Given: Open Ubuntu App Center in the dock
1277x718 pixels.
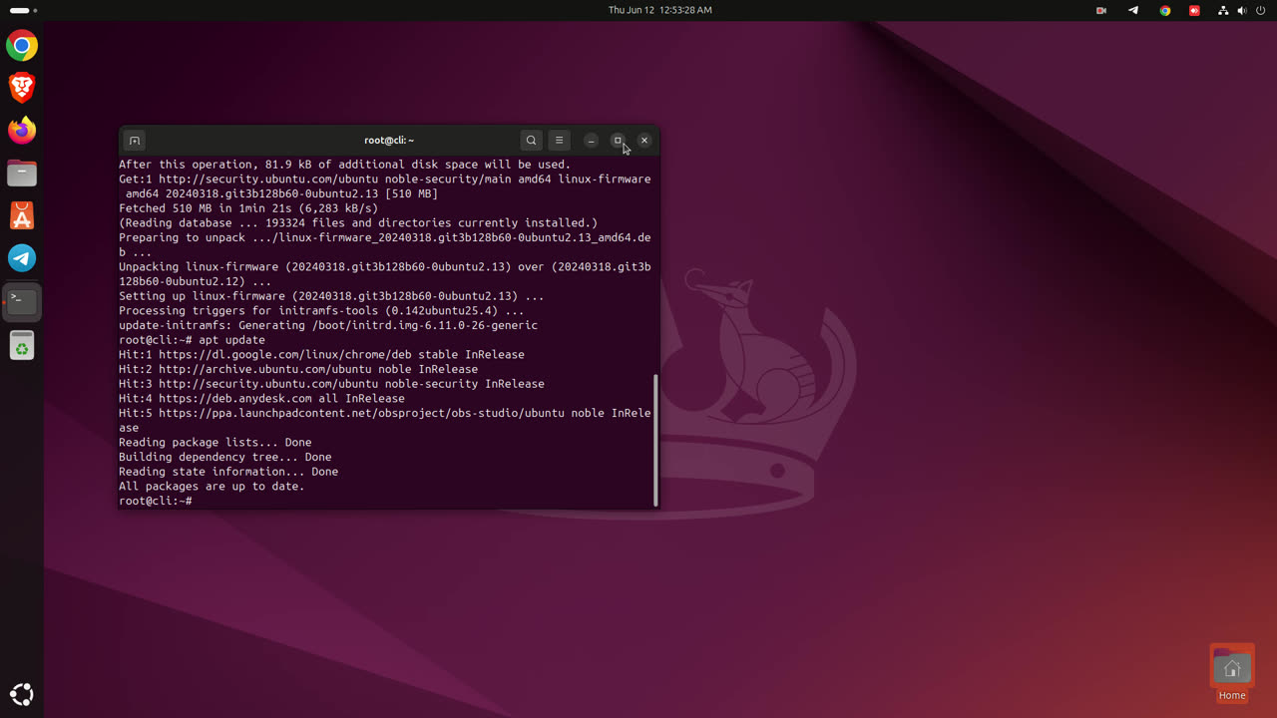Looking at the screenshot, I should 22,215.
